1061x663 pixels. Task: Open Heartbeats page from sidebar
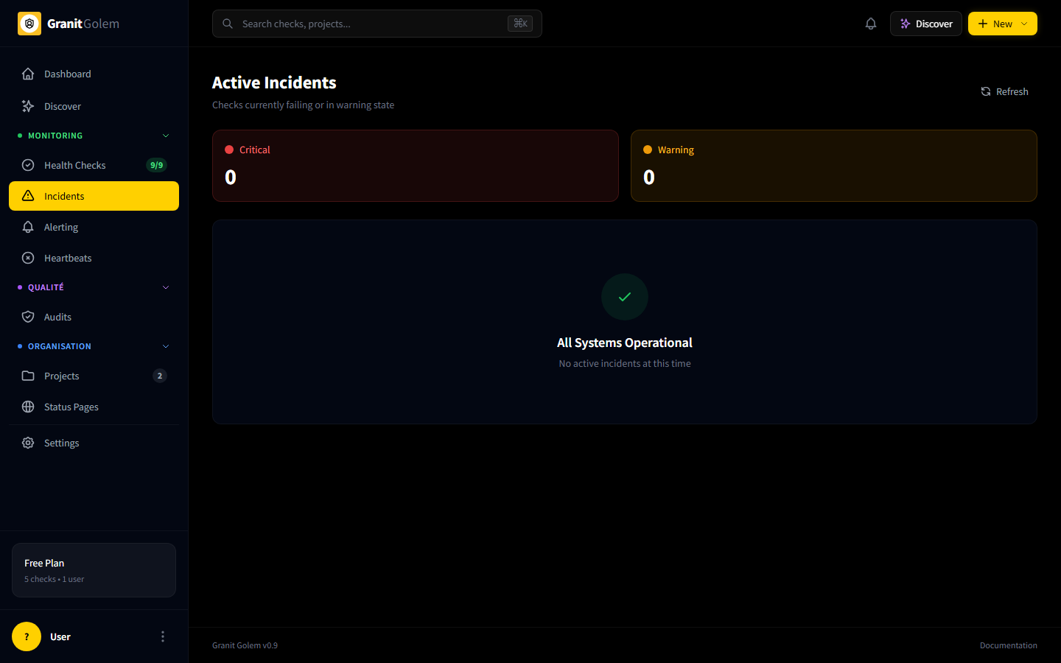94,258
